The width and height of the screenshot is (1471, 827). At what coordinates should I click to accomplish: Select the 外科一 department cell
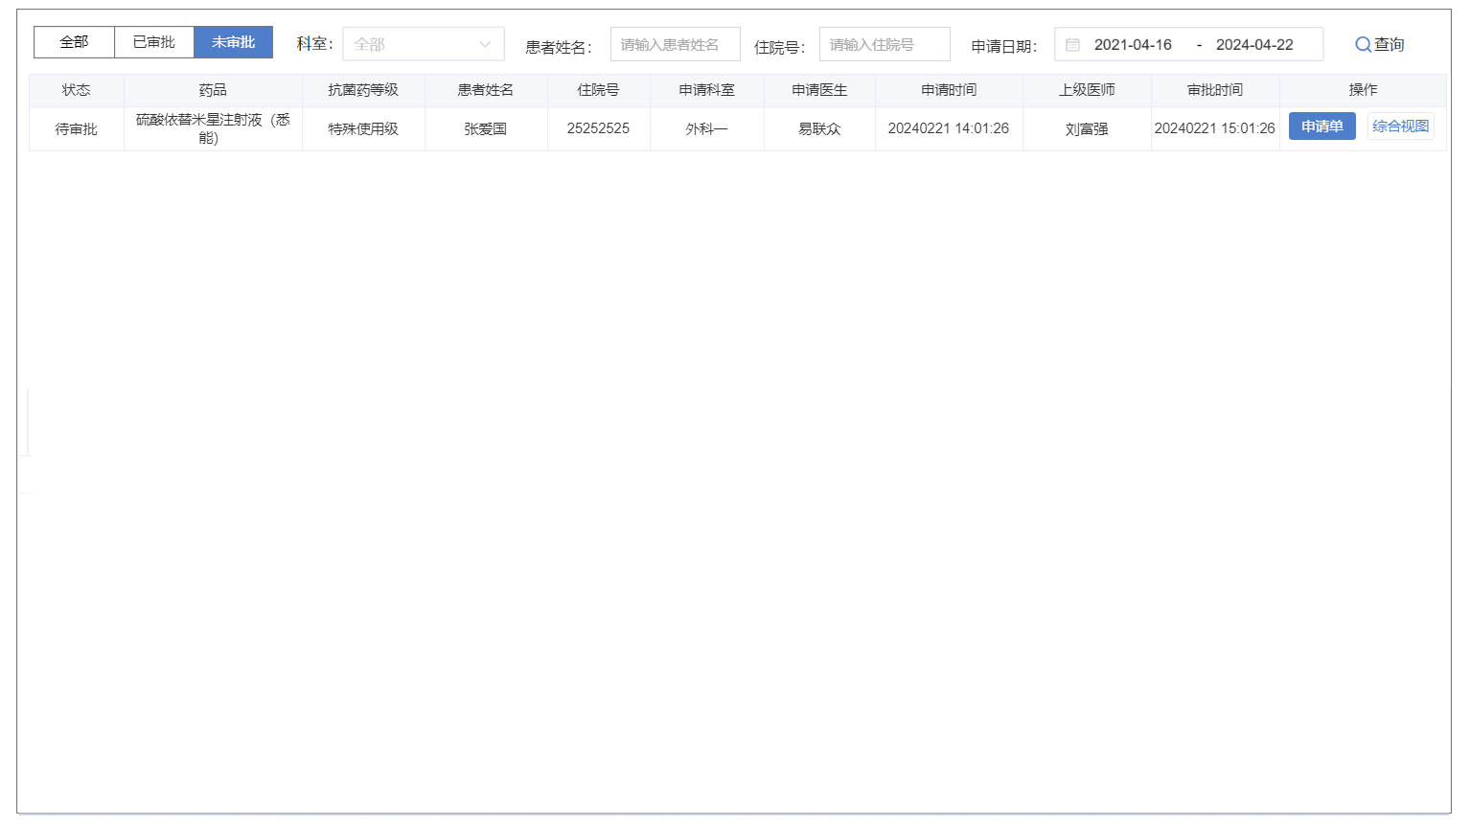pyautogui.click(x=706, y=128)
